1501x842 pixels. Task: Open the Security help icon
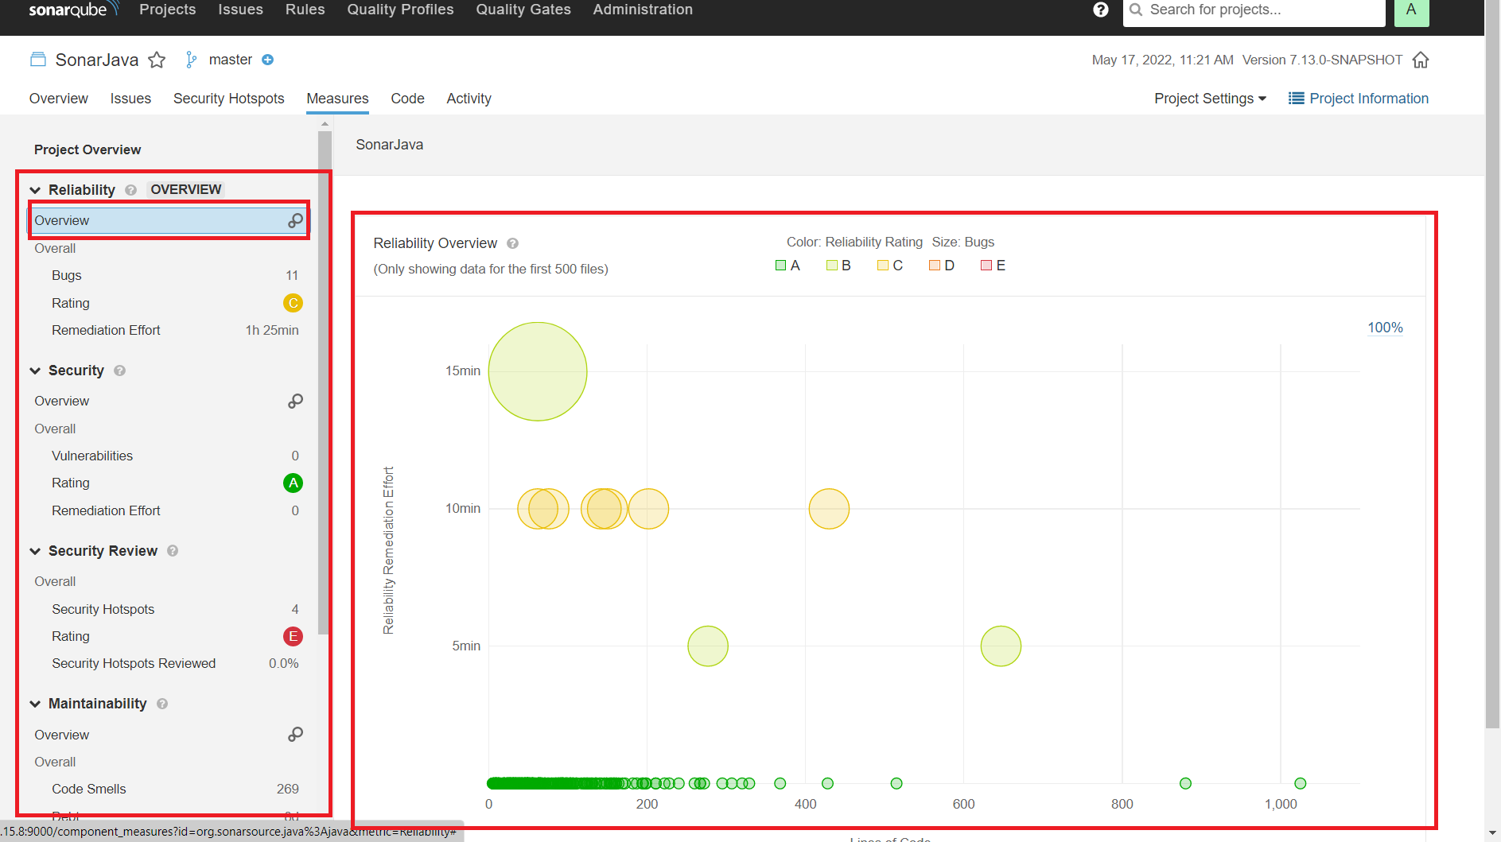pyautogui.click(x=120, y=371)
